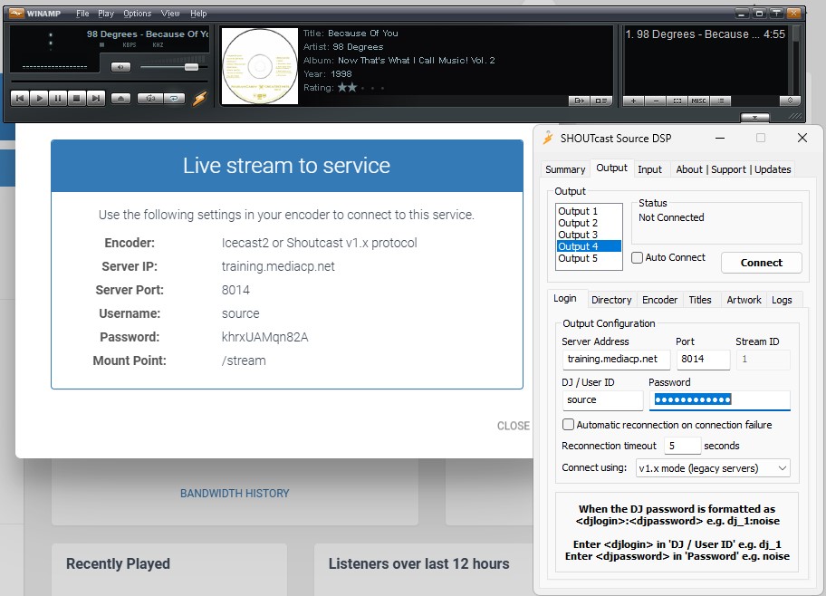Click CLOSE on the Live stream dialog
Viewport: 826px width, 596px height.
coord(514,426)
